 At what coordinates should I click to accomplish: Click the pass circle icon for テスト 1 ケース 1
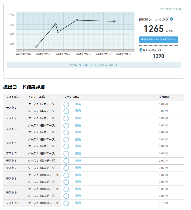(x=66, y=104)
